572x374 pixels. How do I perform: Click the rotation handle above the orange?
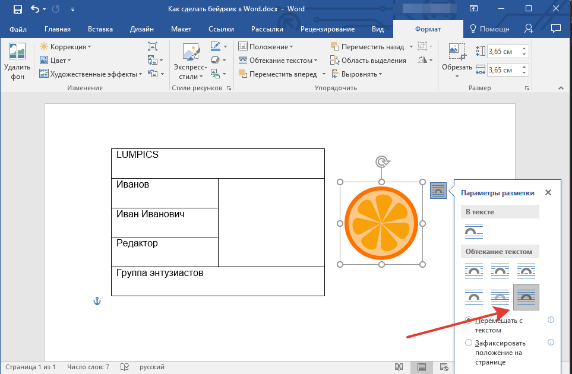click(x=381, y=161)
